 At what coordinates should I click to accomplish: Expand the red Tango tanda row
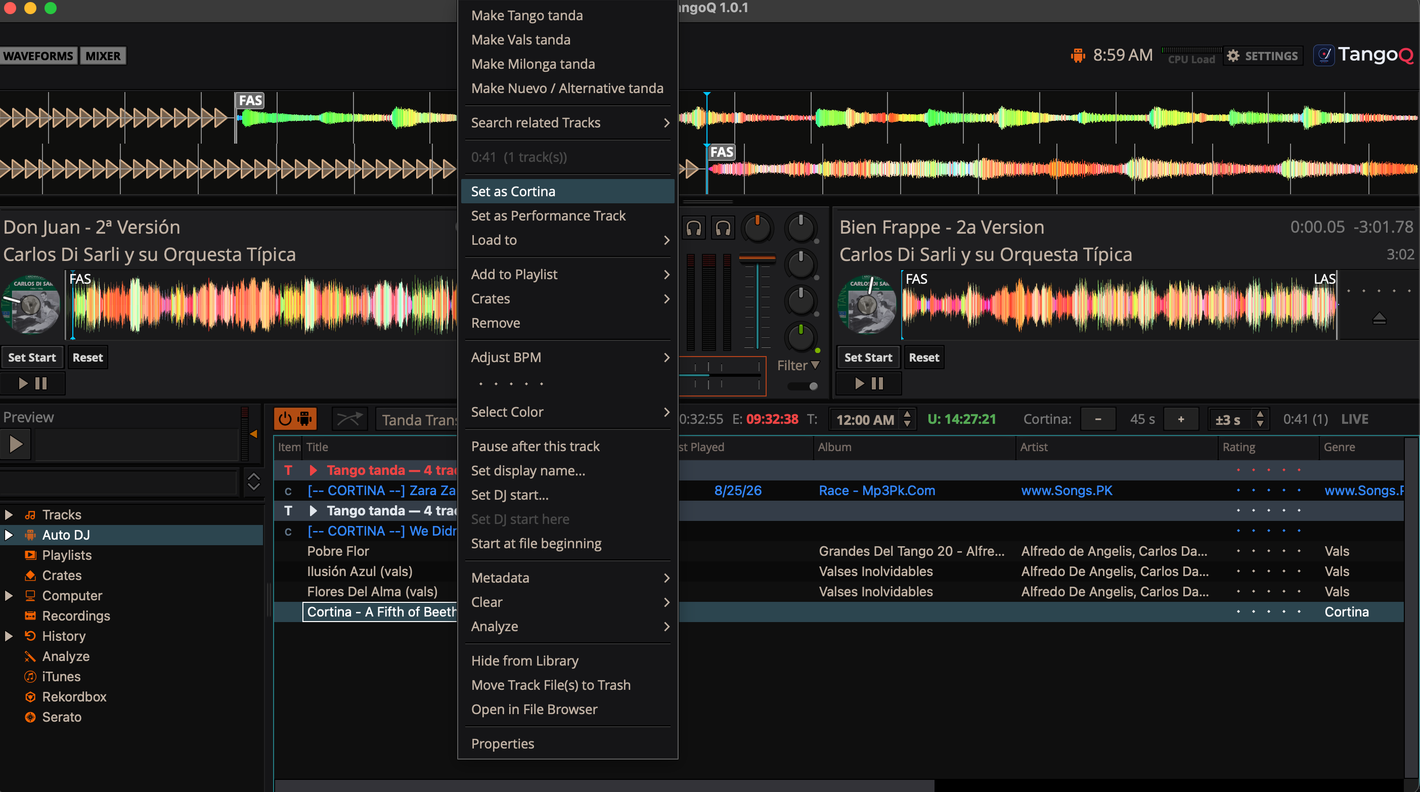pos(314,470)
